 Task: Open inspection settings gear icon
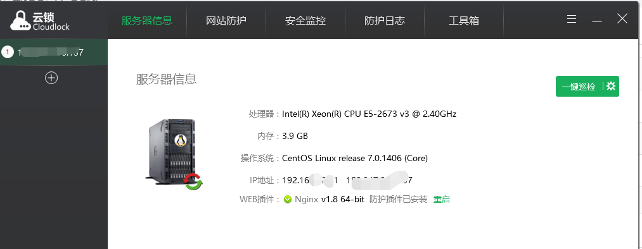coord(611,86)
